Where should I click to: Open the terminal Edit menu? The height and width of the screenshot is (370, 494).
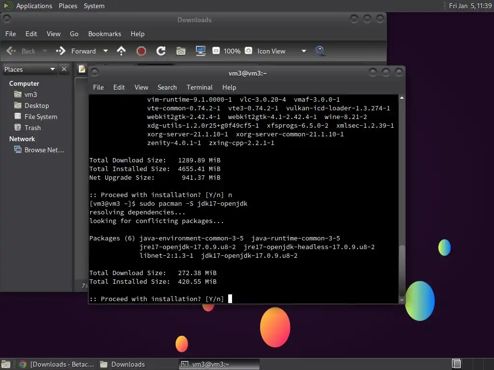pos(119,87)
